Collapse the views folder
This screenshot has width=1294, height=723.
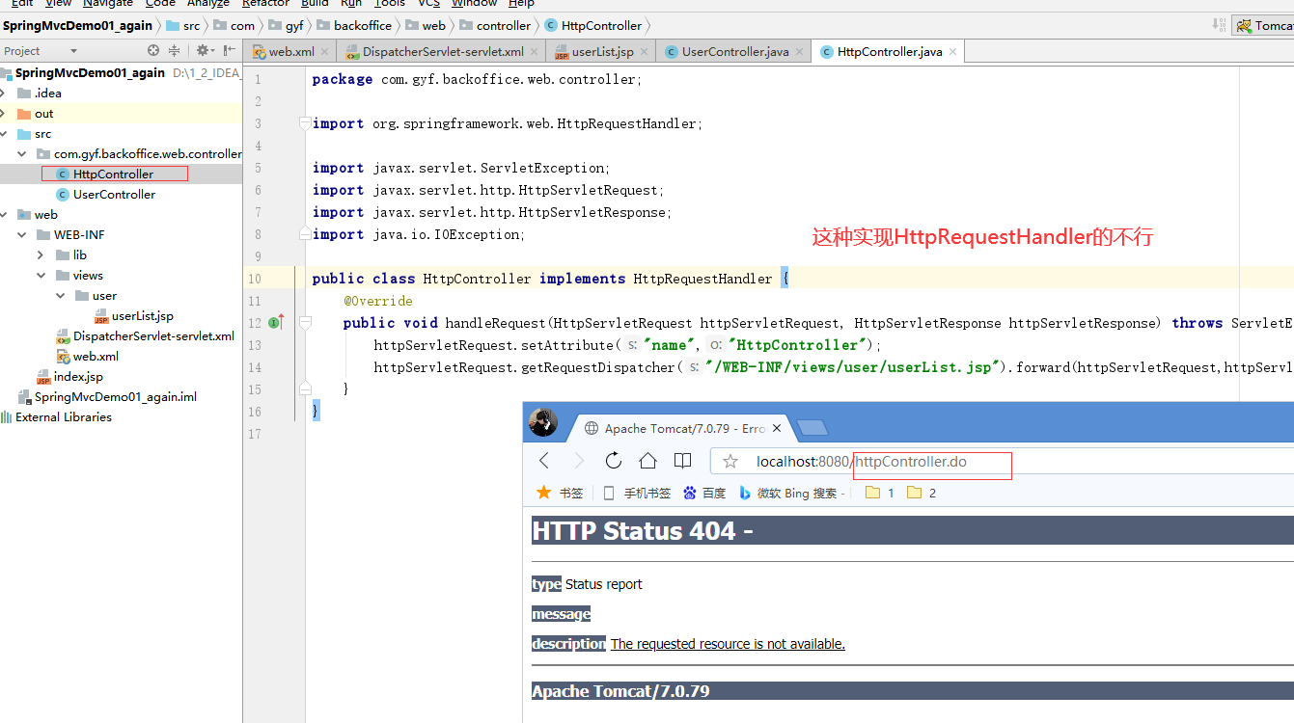click(x=40, y=276)
